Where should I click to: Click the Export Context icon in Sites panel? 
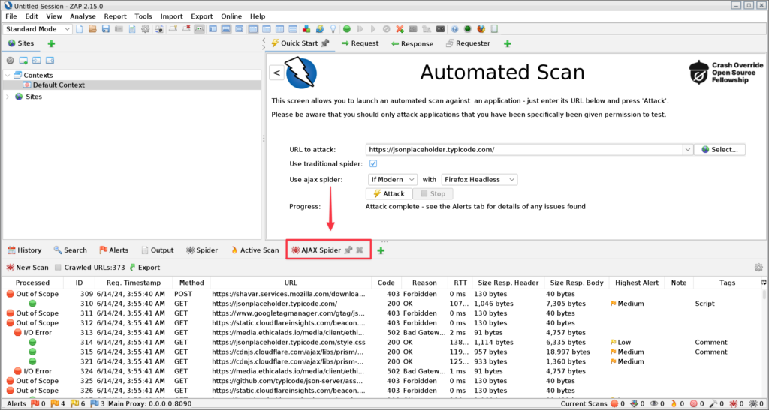pyautogui.click(x=50, y=61)
